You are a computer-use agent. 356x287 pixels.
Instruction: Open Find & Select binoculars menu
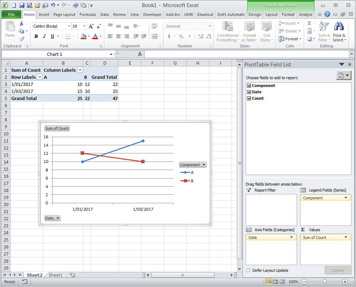[339, 31]
